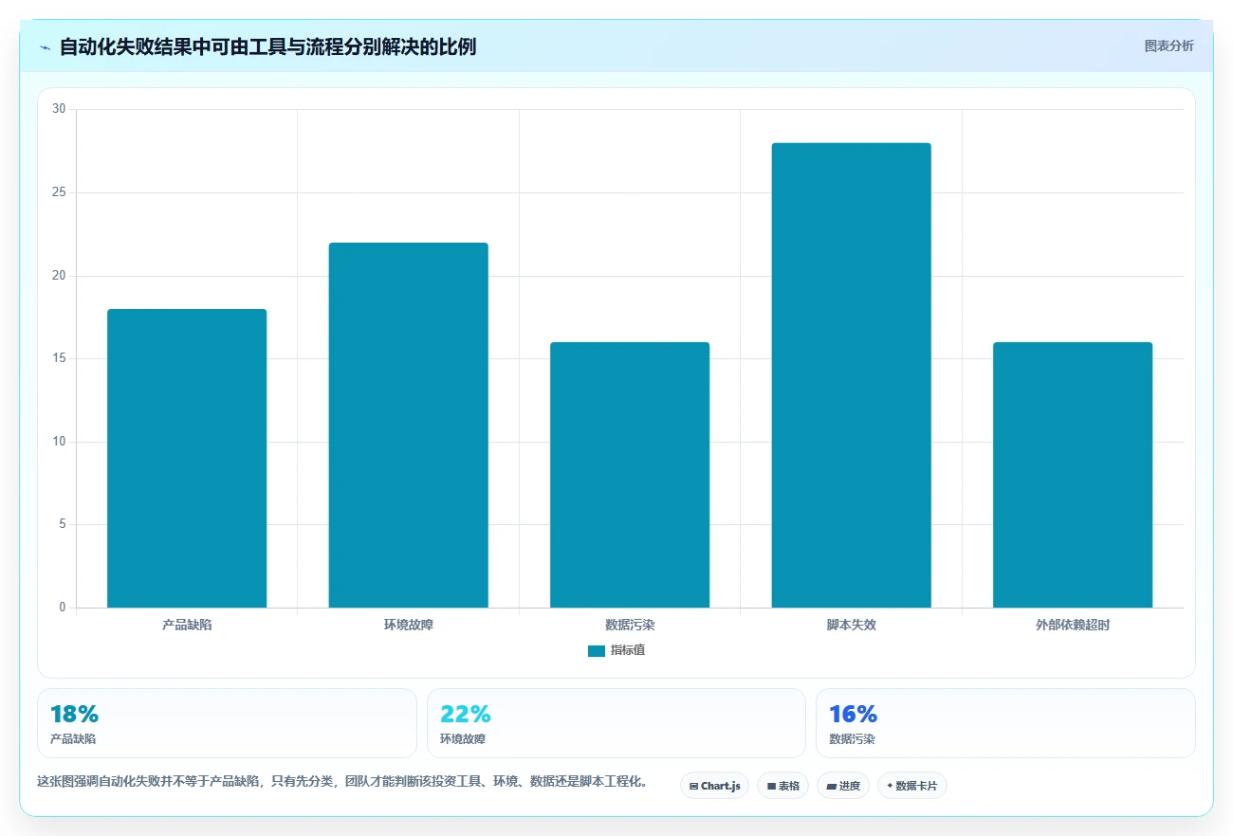The height and width of the screenshot is (836, 1233).
Task: Click the 数据污染 x-axis label
Action: point(630,626)
